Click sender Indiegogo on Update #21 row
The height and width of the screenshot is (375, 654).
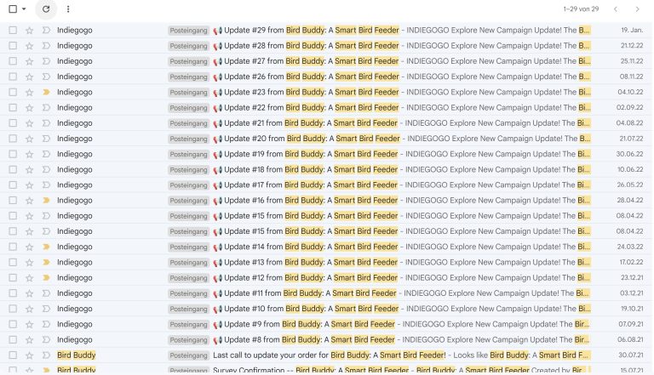click(x=75, y=123)
